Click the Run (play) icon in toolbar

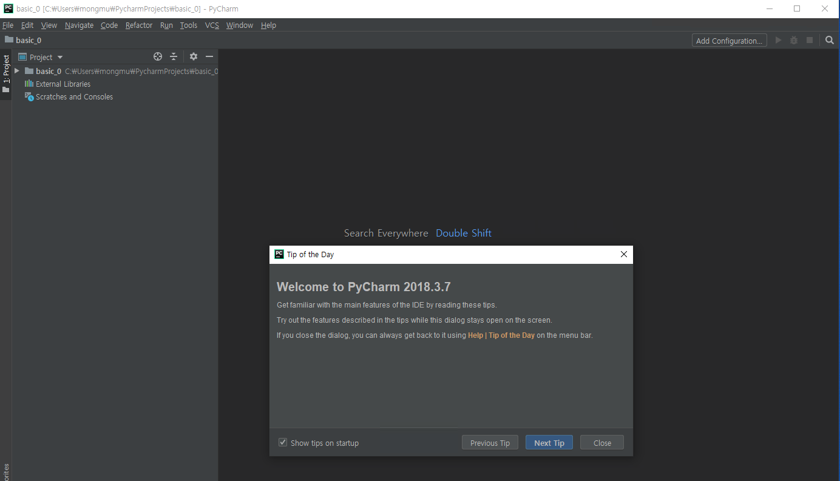click(779, 40)
